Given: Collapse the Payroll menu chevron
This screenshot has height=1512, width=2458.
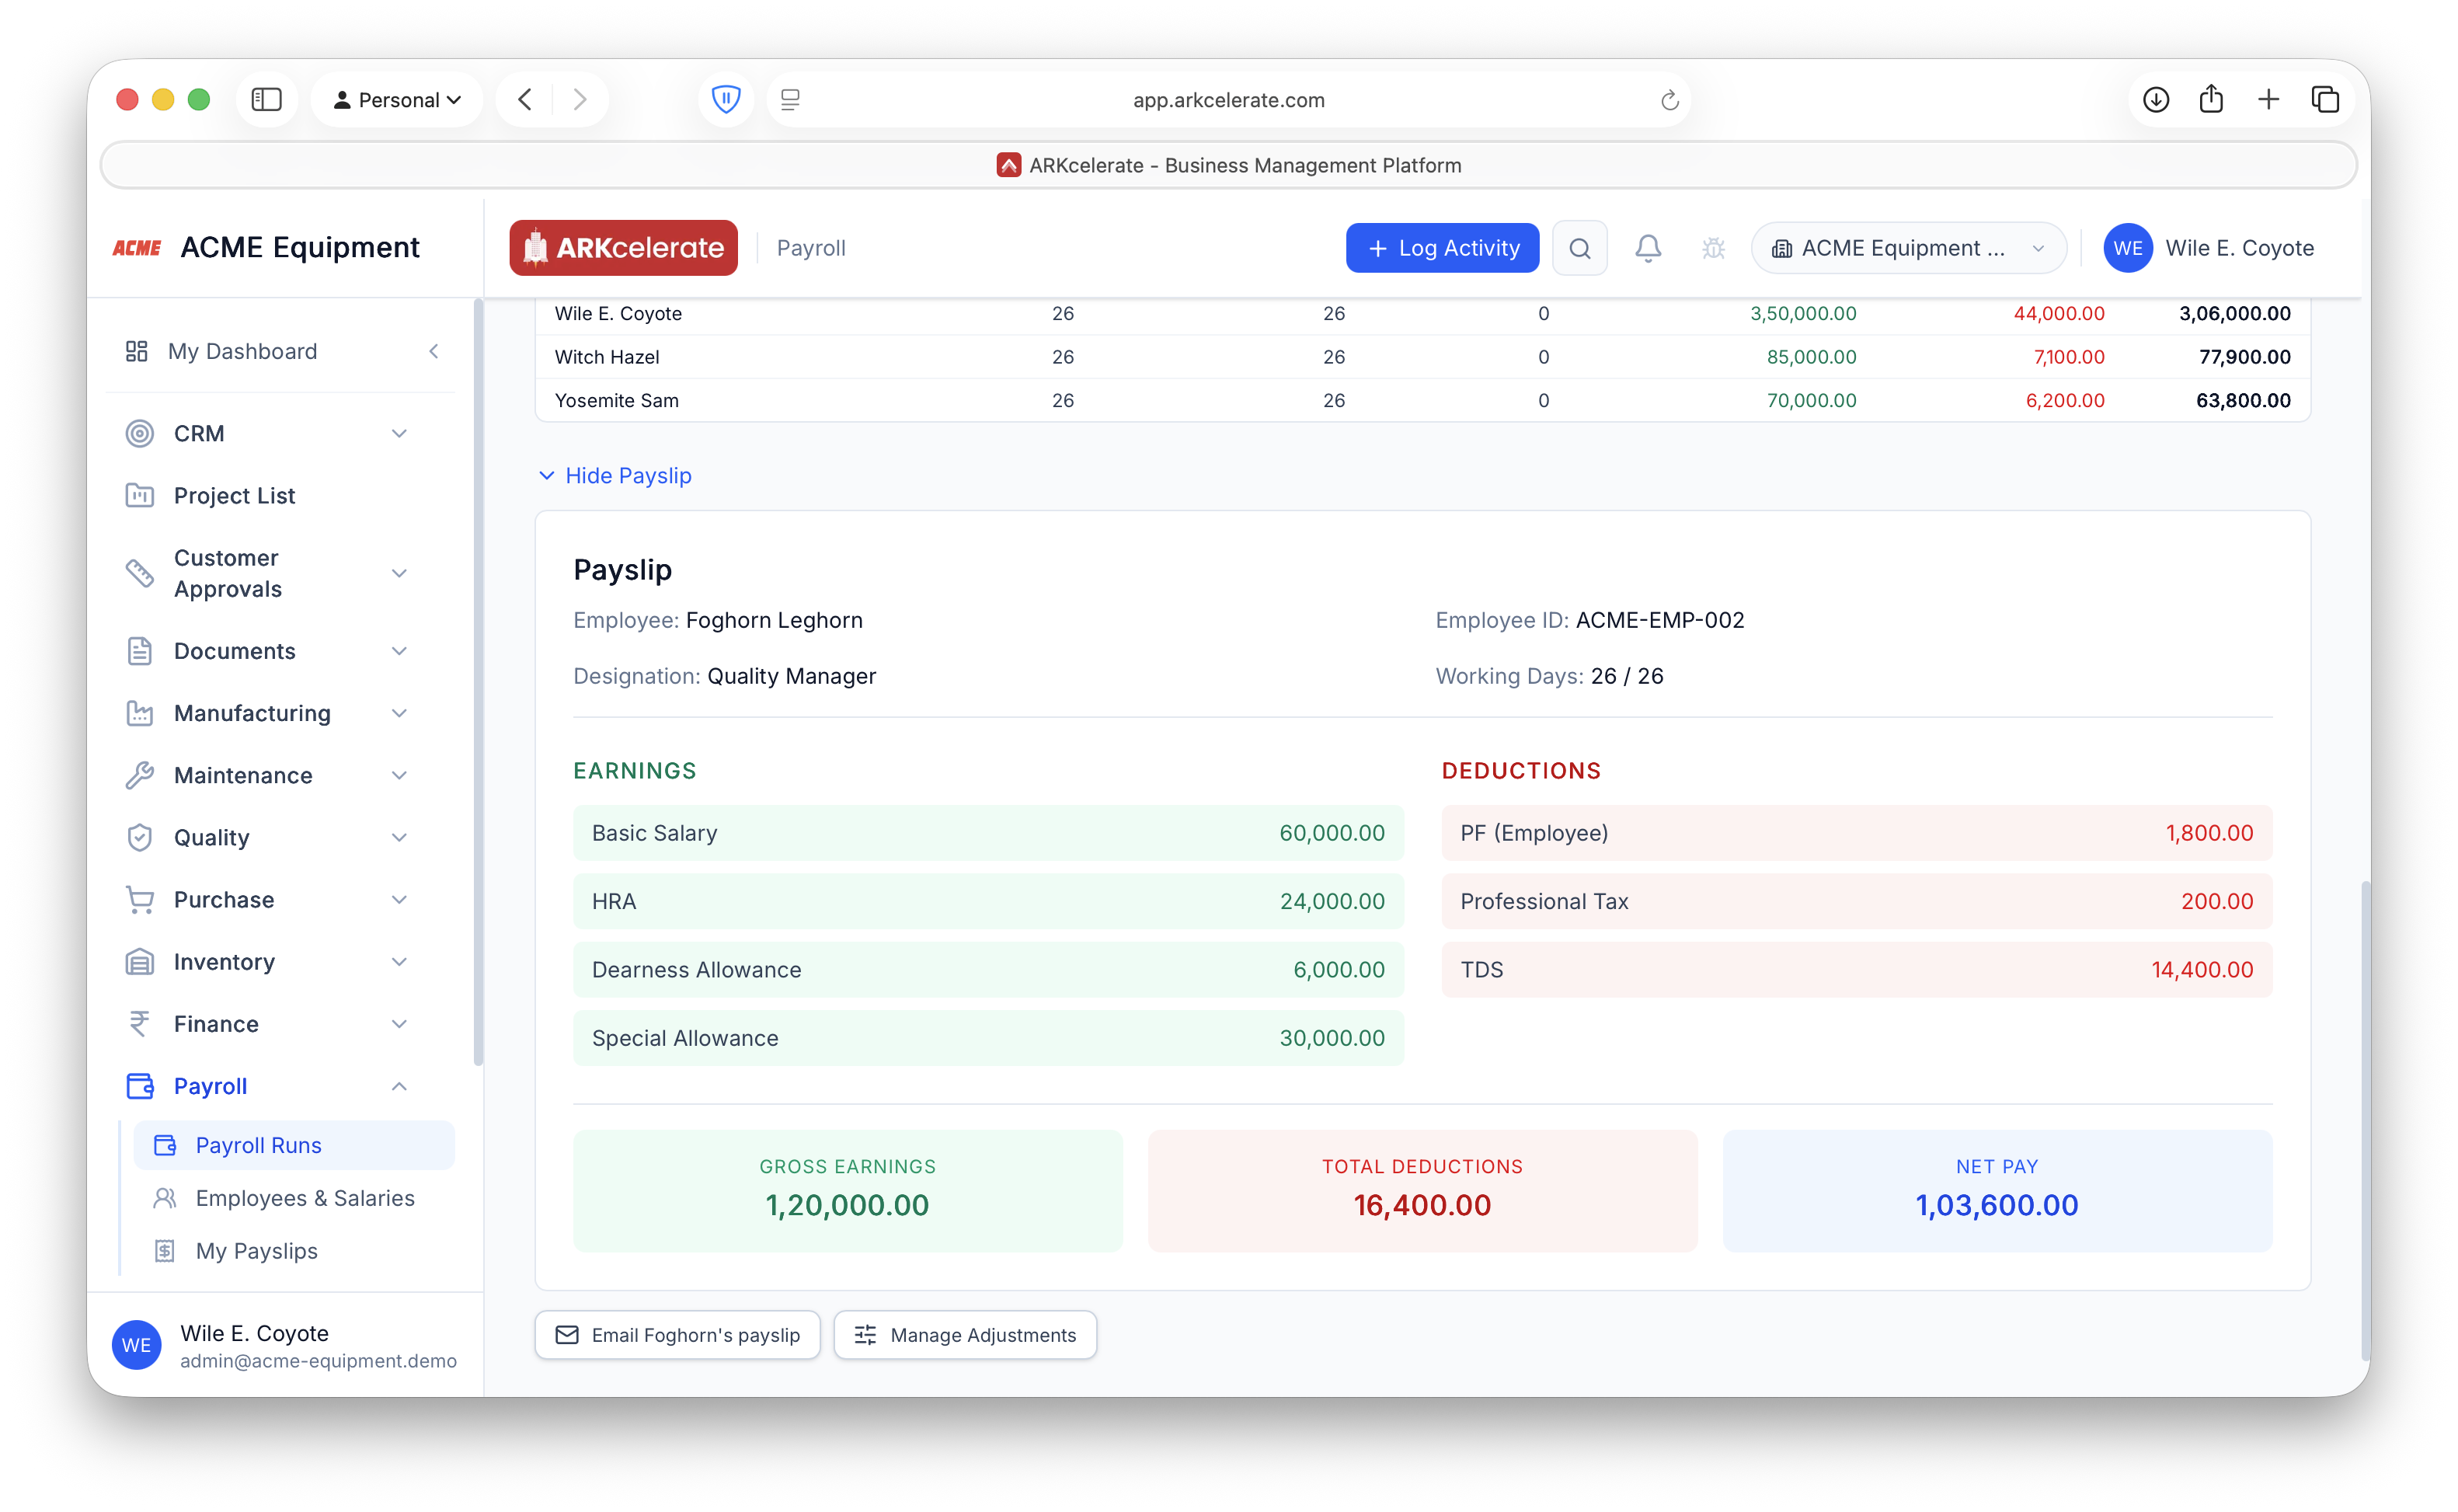Looking at the screenshot, I should pyautogui.click(x=399, y=1086).
